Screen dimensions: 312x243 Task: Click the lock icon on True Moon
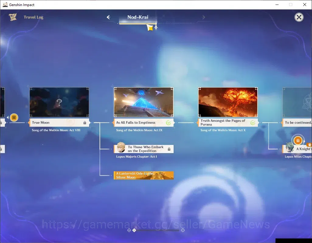tap(85, 123)
